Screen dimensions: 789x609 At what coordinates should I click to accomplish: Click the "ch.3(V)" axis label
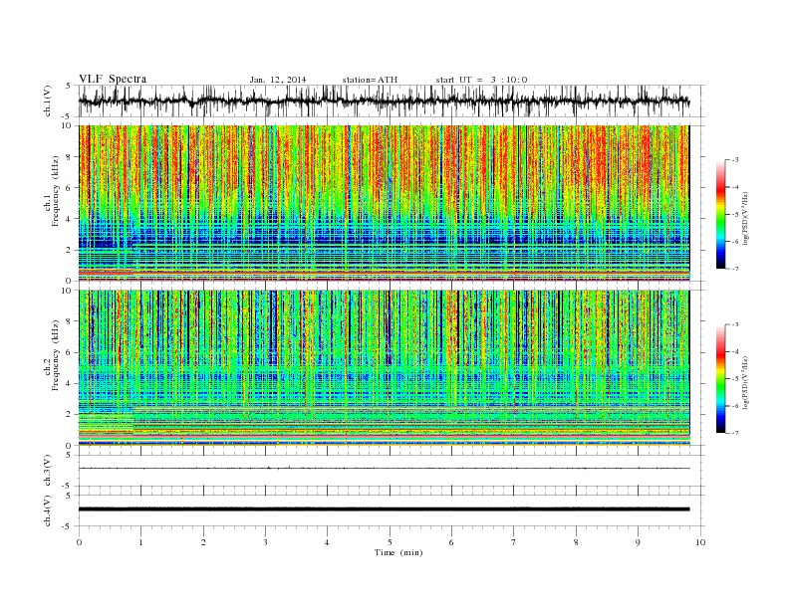[48, 471]
